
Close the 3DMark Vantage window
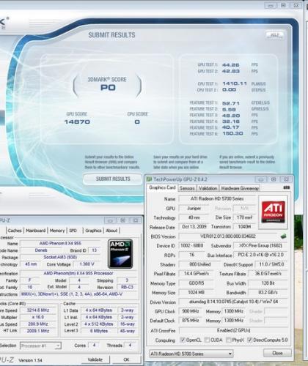(x=296, y=5)
